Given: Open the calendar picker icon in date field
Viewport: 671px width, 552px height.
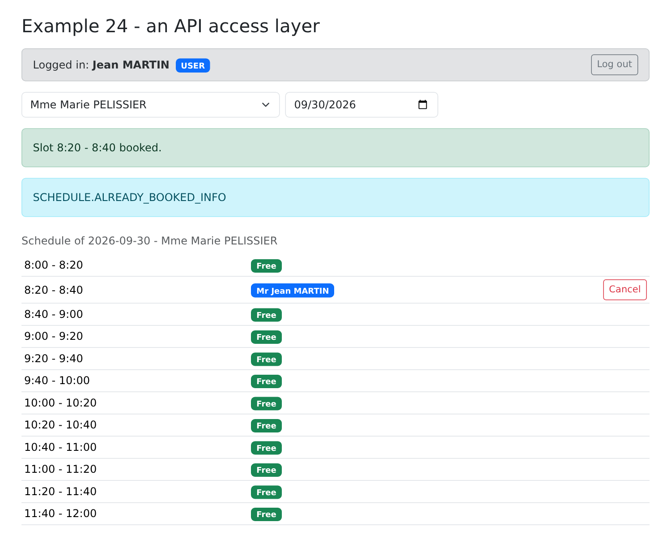Looking at the screenshot, I should [423, 105].
